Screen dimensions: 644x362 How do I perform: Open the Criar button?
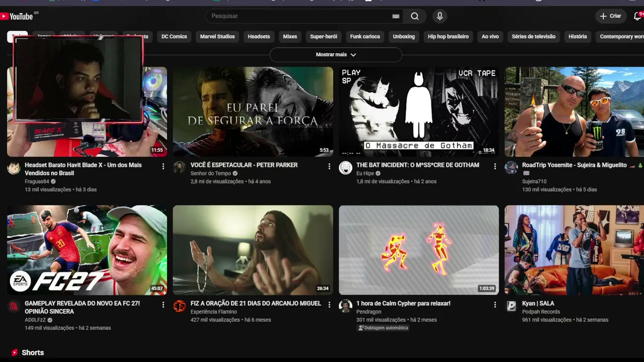(610, 16)
